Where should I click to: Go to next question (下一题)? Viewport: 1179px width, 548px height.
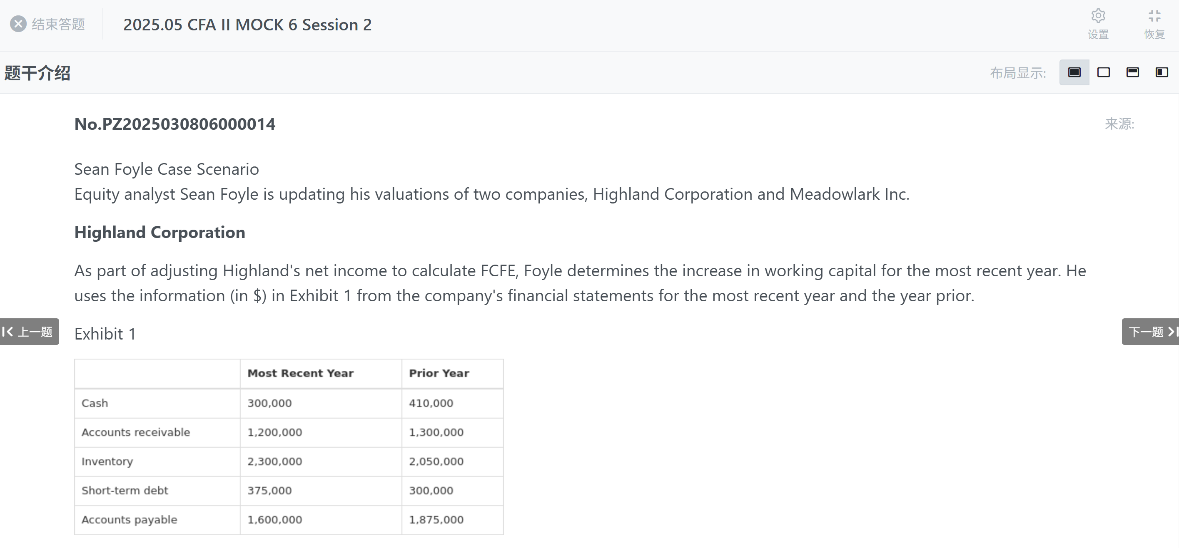click(1151, 332)
